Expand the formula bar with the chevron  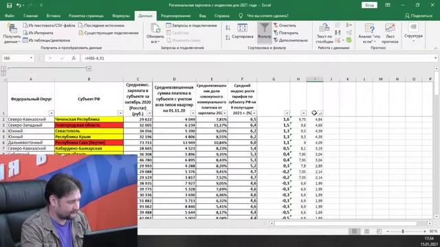tap(435, 58)
